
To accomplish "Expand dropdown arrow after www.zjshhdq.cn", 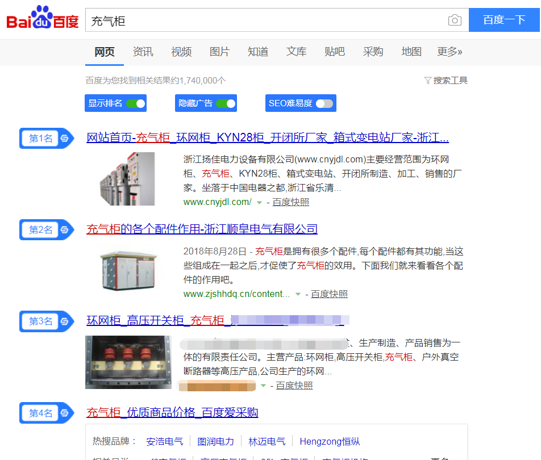I will (x=298, y=294).
